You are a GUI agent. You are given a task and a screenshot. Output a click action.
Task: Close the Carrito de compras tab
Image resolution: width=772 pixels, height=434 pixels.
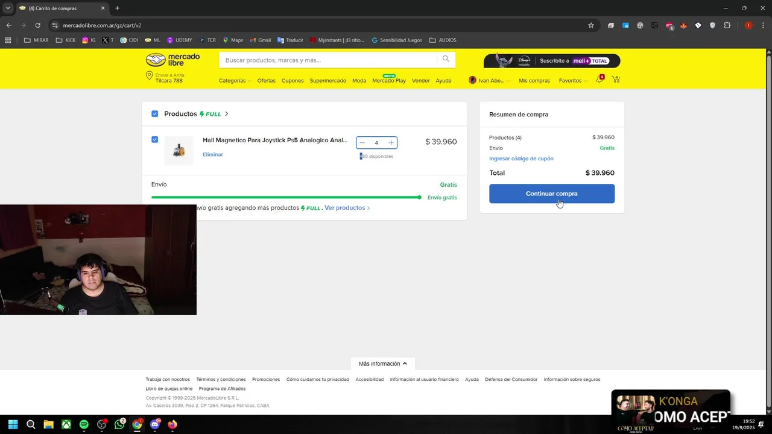pos(103,8)
